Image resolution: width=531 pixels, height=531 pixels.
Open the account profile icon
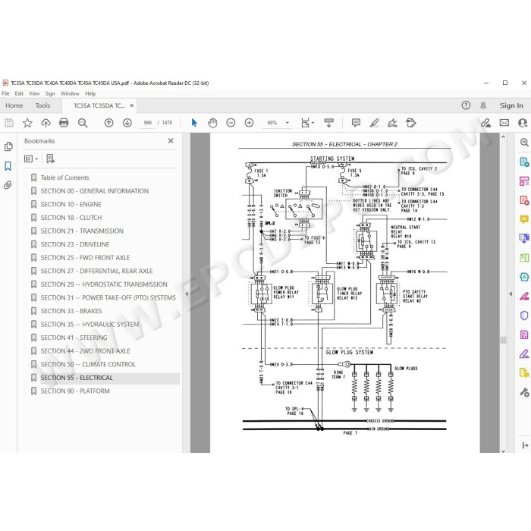[x=523, y=123]
